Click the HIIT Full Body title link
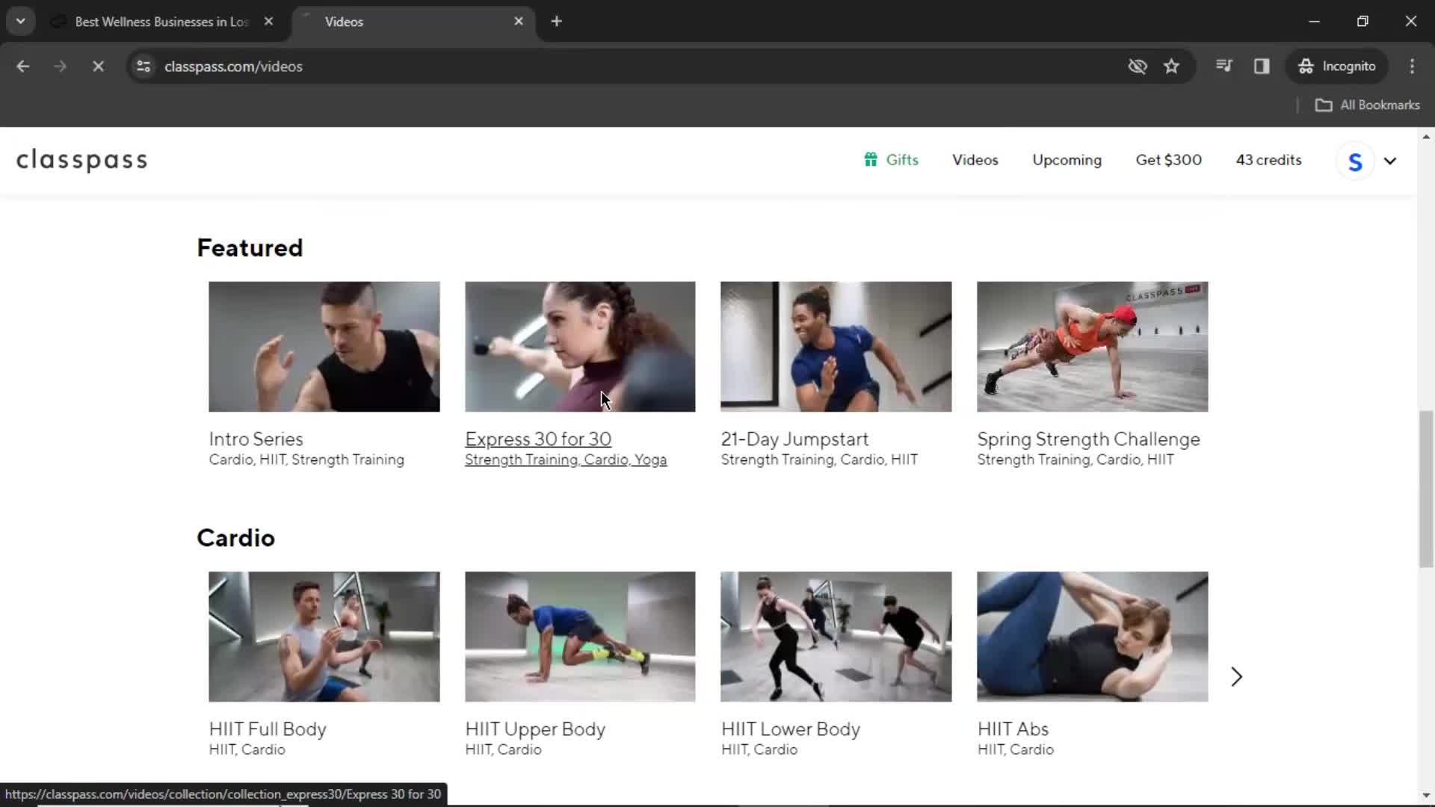 pos(268,729)
